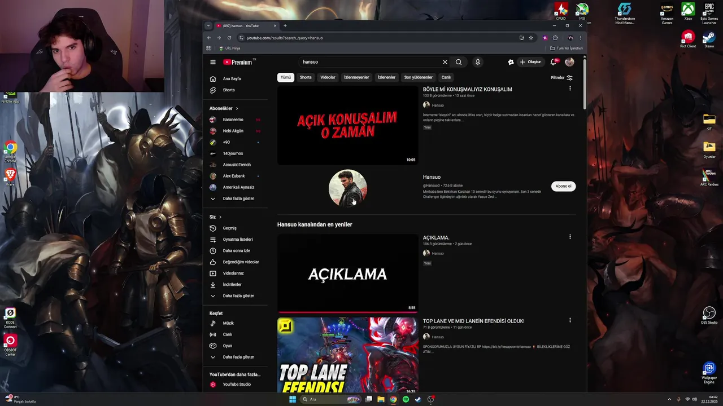Open Chrome's tab search dropdown arrow

coord(208,25)
